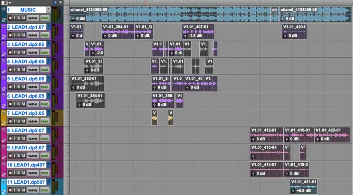Click the elastic audio icon on LEAD1.dp8.05 track
353x195 pixels.
click(x=4, y=71)
